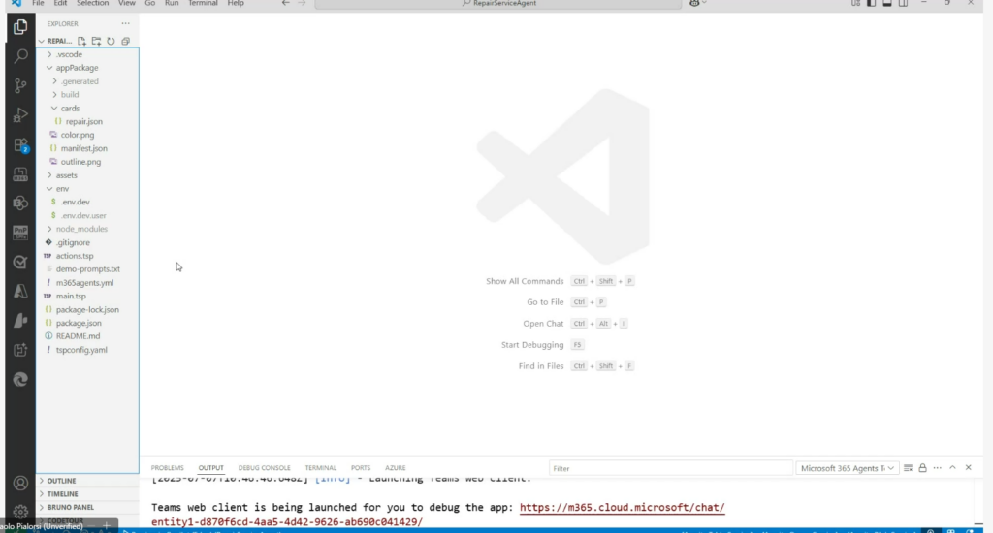The image size is (993, 533).
Task: Collapse the appPackage folder
Action: [77, 68]
